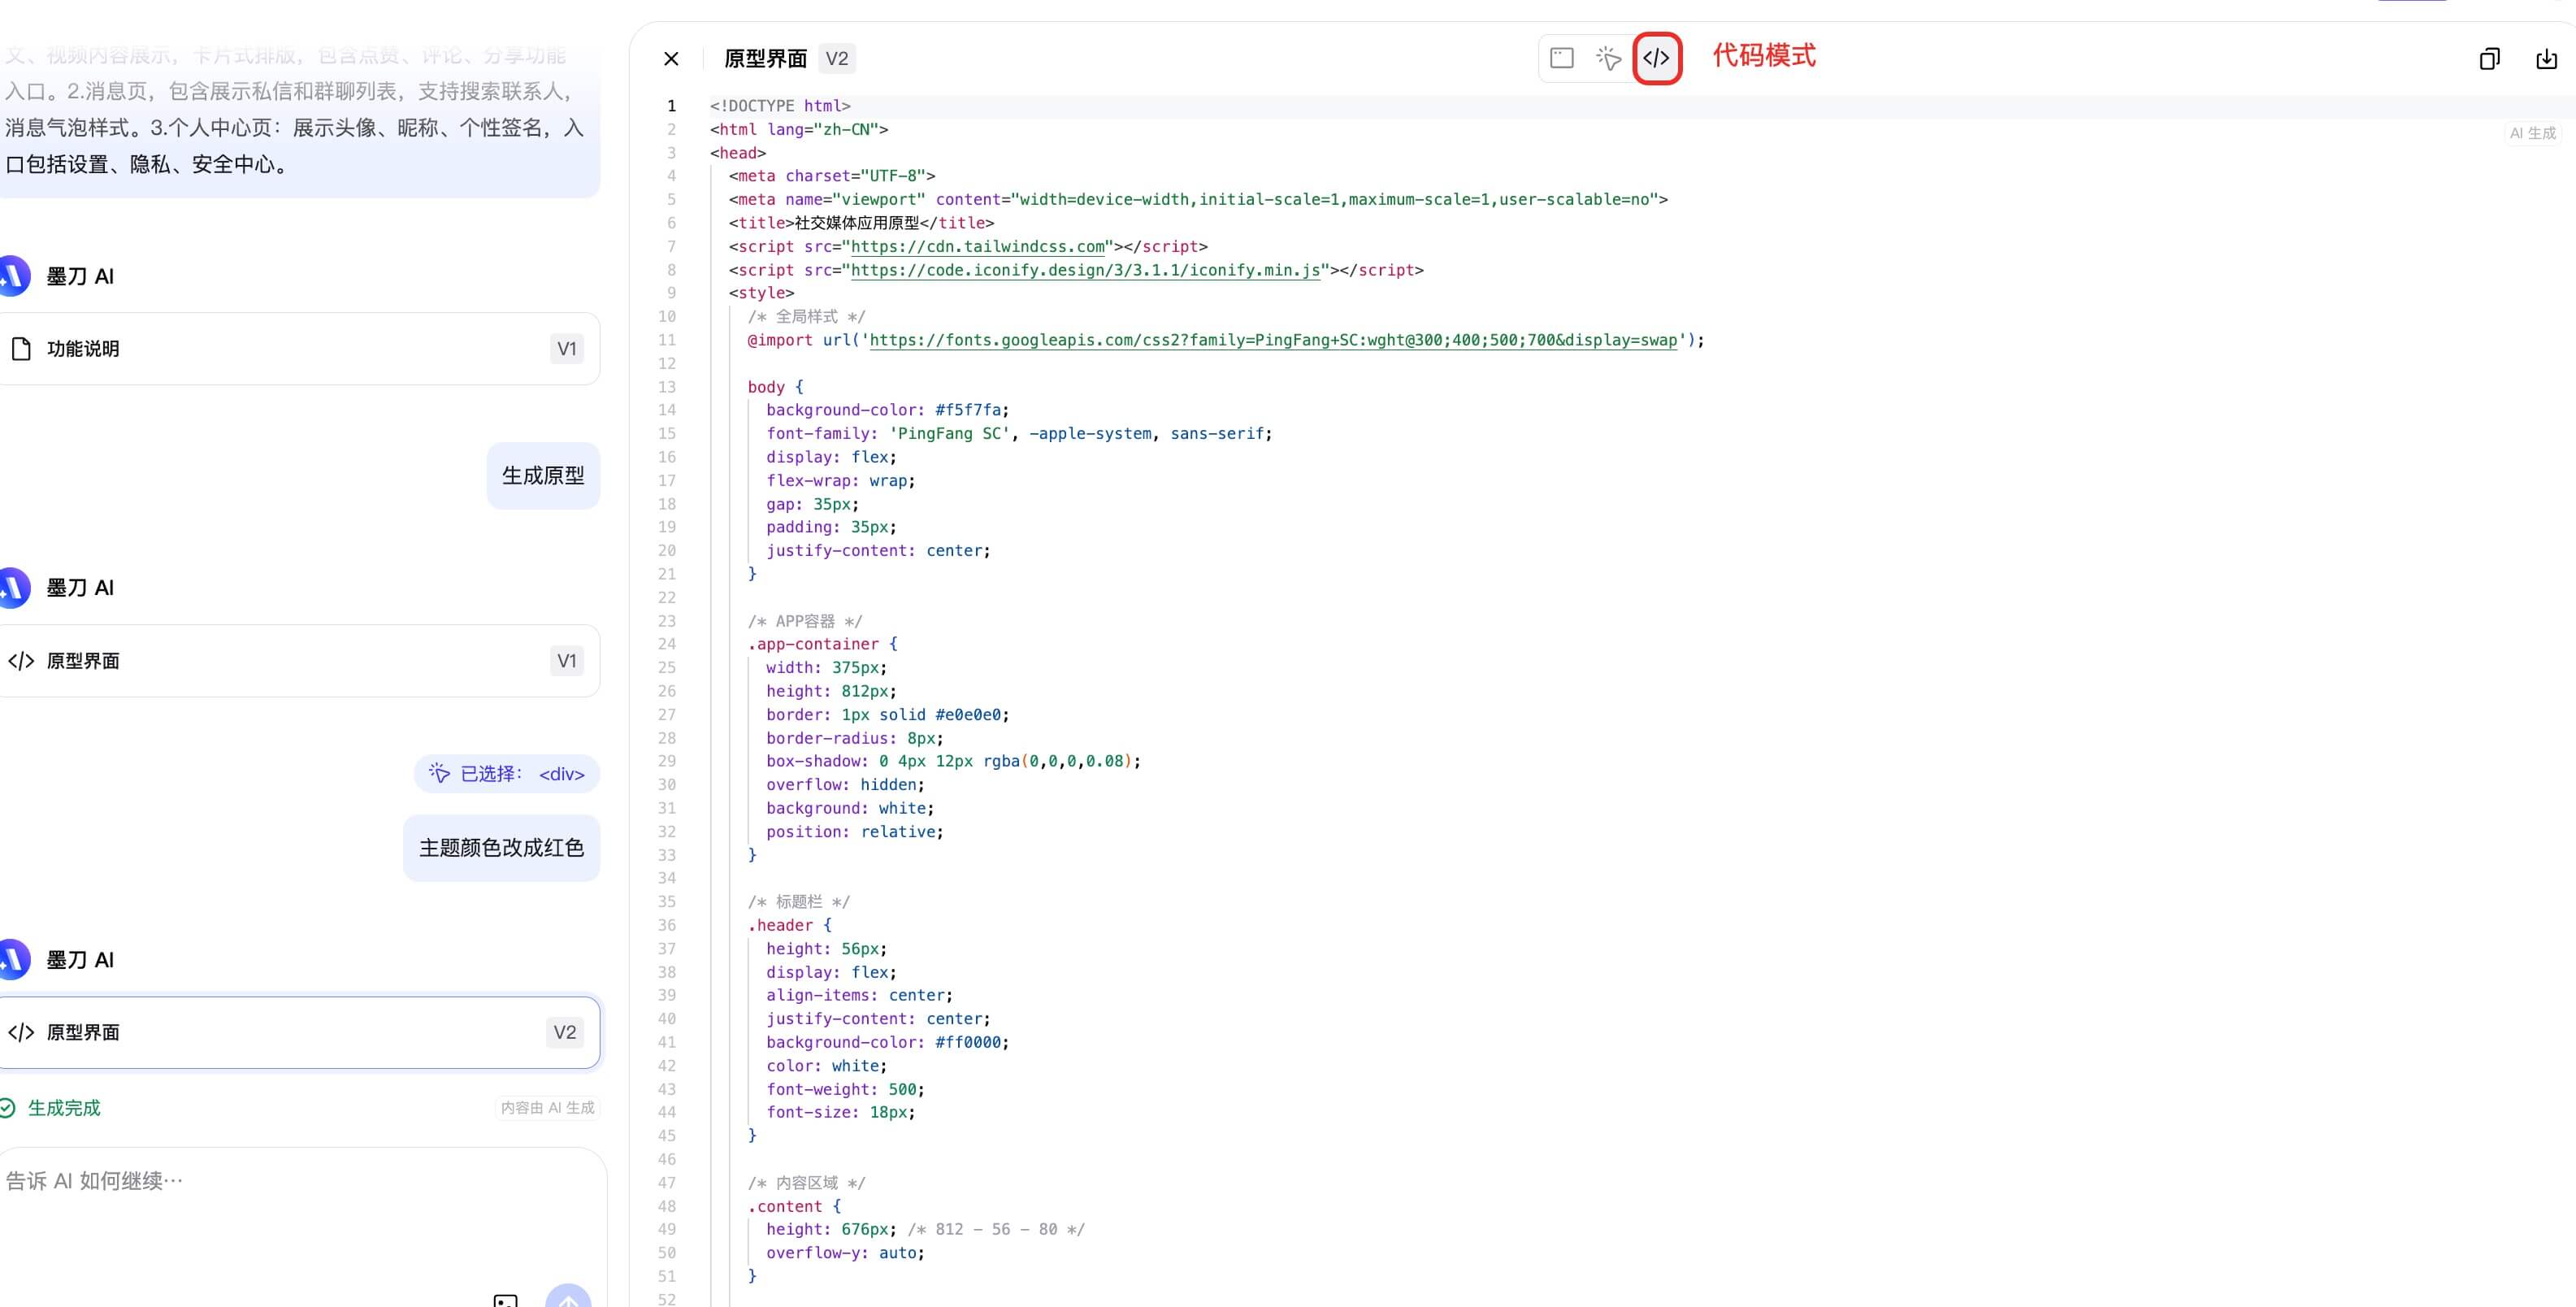Select the 生成原型 message bubble
This screenshot has height=1307, width=2576.
[x=543, y=476]
